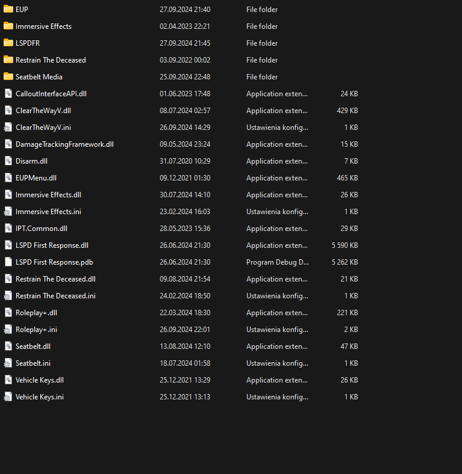Click the Roleplay+.dll file icon
Screen dimensions: 462x474
(8, 313)
